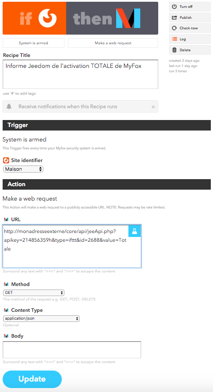Select the 'Make a web request' action tab

click(113, 43)
